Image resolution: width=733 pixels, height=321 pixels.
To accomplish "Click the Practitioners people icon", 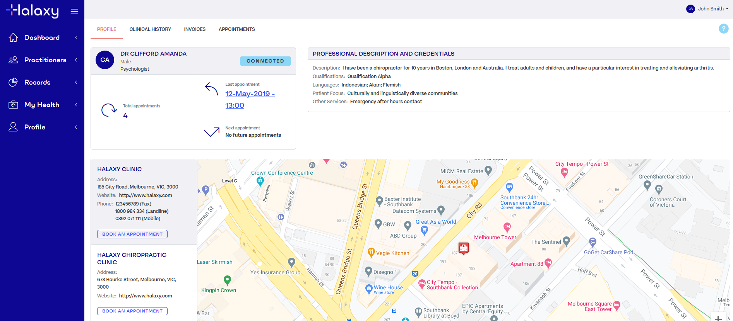I will [x=13, y=60].
